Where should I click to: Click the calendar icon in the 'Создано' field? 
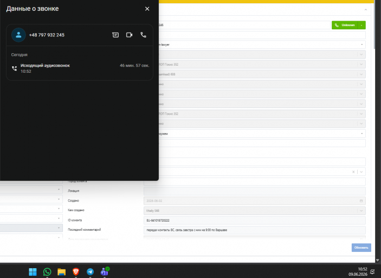[361, 201]
